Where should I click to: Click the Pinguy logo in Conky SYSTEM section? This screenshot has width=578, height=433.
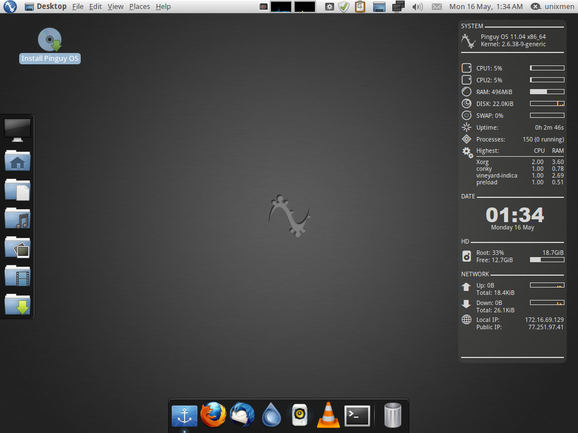pyautogui.click(x=468, y=41)
